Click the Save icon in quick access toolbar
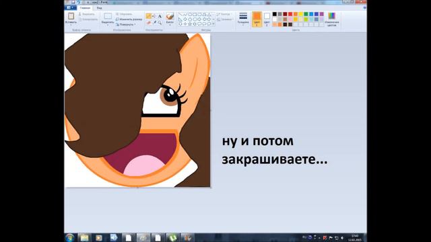The width and height of the screenshot is (431, 242). click(73, 2)
